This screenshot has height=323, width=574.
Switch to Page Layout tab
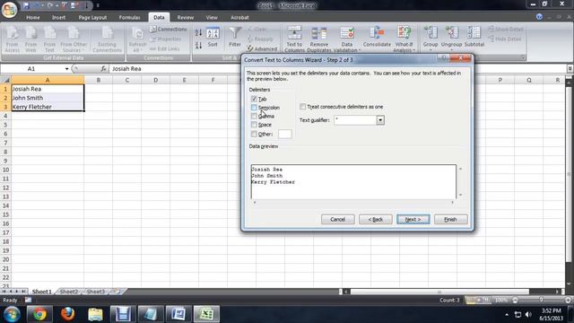[x=92, y=17]
